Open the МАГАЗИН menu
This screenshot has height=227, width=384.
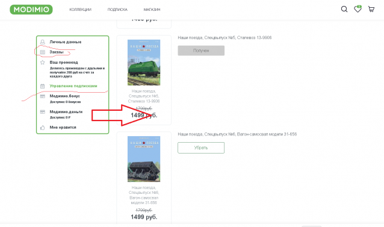point(152,10)
